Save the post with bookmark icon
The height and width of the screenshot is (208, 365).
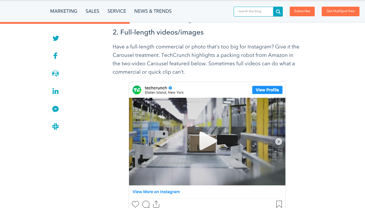(x=279, y=204)
